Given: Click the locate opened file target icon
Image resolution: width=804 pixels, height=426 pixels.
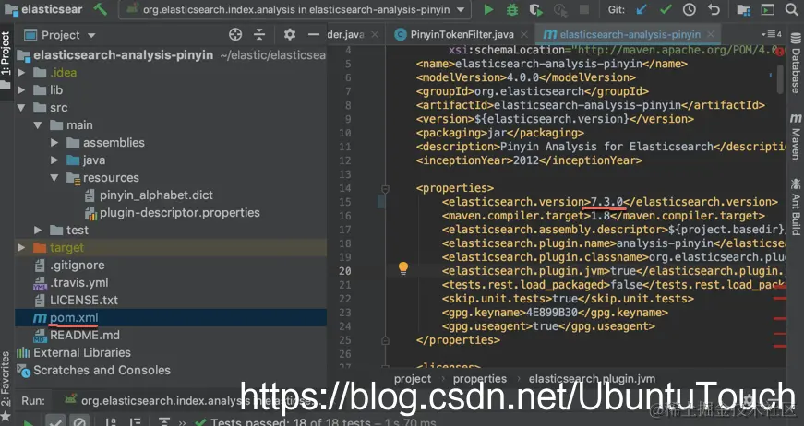Looking at the screenshot, I should click(235, 34).
